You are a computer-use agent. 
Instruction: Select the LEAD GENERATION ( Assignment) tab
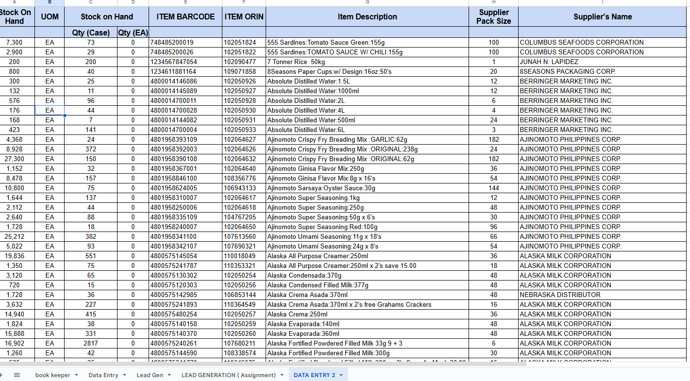coord(228,375)
